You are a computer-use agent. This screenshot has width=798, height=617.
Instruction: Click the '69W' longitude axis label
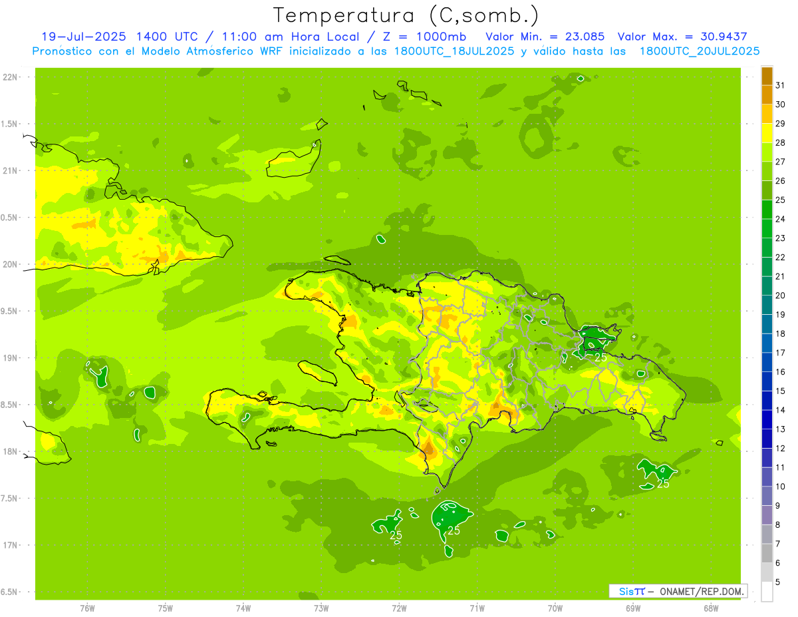pos(633,608)
